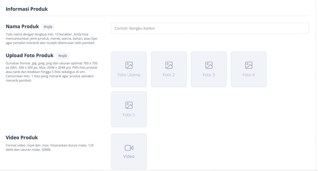Image resolution: width=318 pixels, height=171 pixels.
Task: Click the "Informasi Produk" section heading
Action: (27, 9)
